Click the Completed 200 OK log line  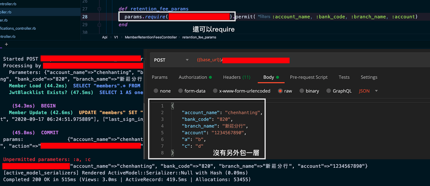[x=127, y=180]
